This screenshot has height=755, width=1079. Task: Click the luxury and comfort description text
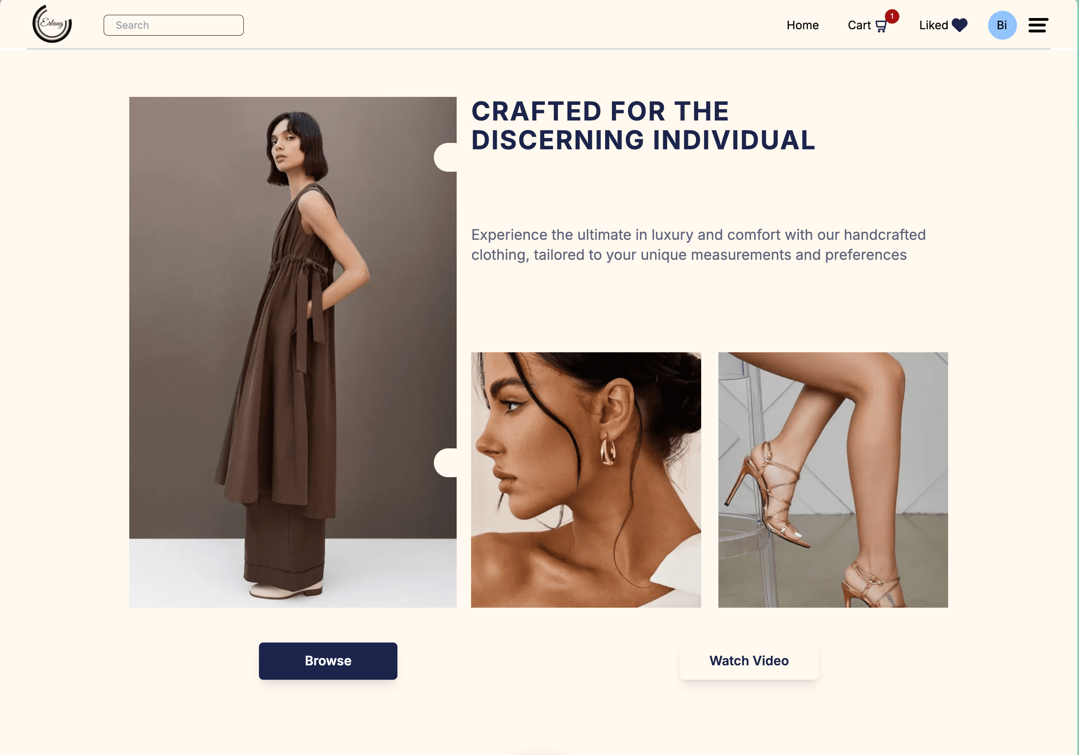[x=698, y=245]
